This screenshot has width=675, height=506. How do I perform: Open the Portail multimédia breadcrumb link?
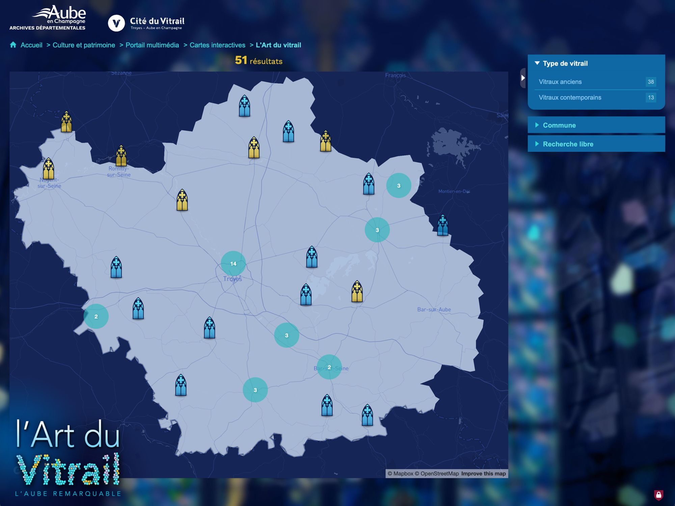click(x=152, y=45)
